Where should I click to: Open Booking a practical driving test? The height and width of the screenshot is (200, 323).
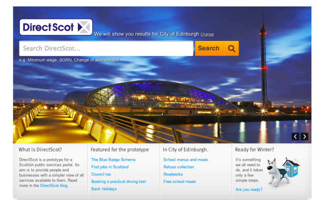coord(119,182)
